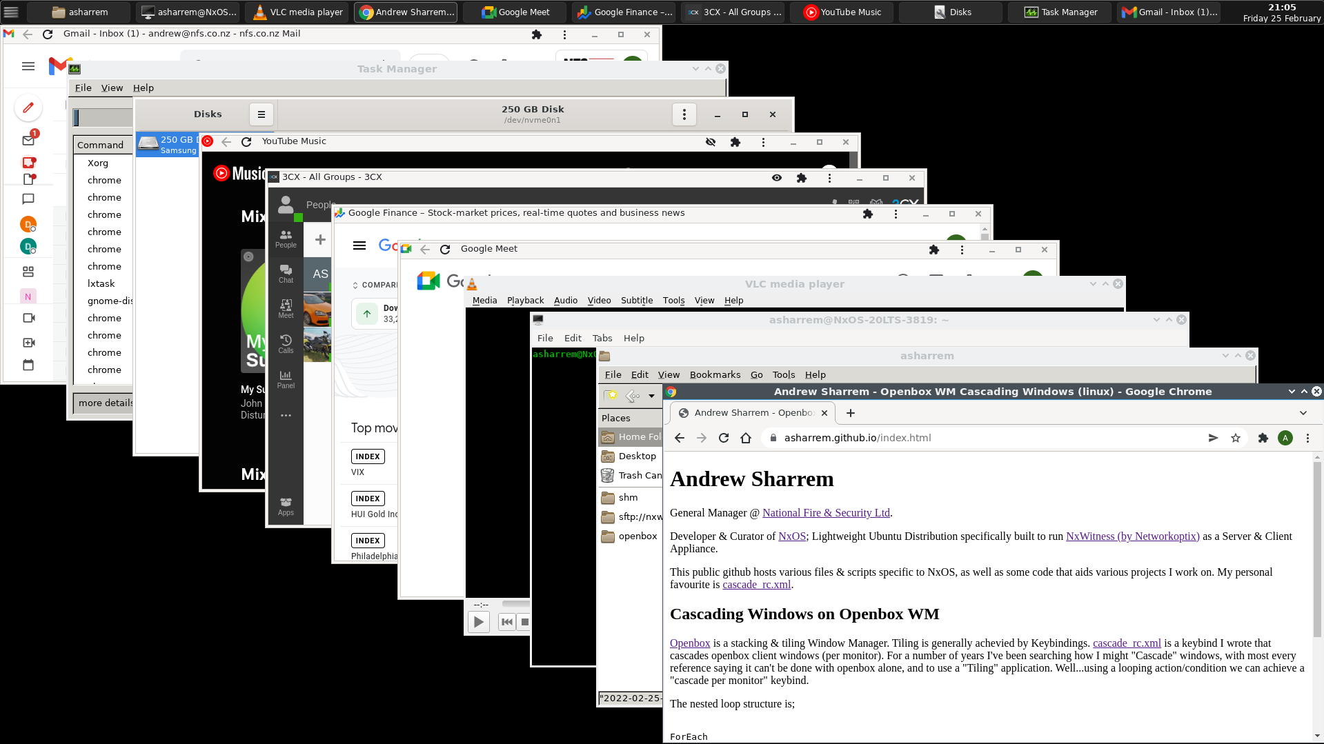Open Panel in the 3CX sidebar

point(286,379)
